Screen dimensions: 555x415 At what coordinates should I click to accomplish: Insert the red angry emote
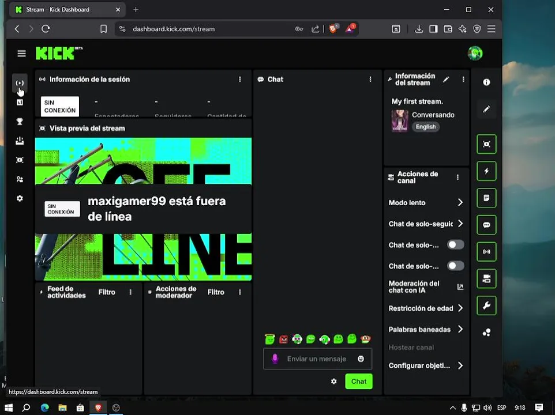click(x=283, y=339)
